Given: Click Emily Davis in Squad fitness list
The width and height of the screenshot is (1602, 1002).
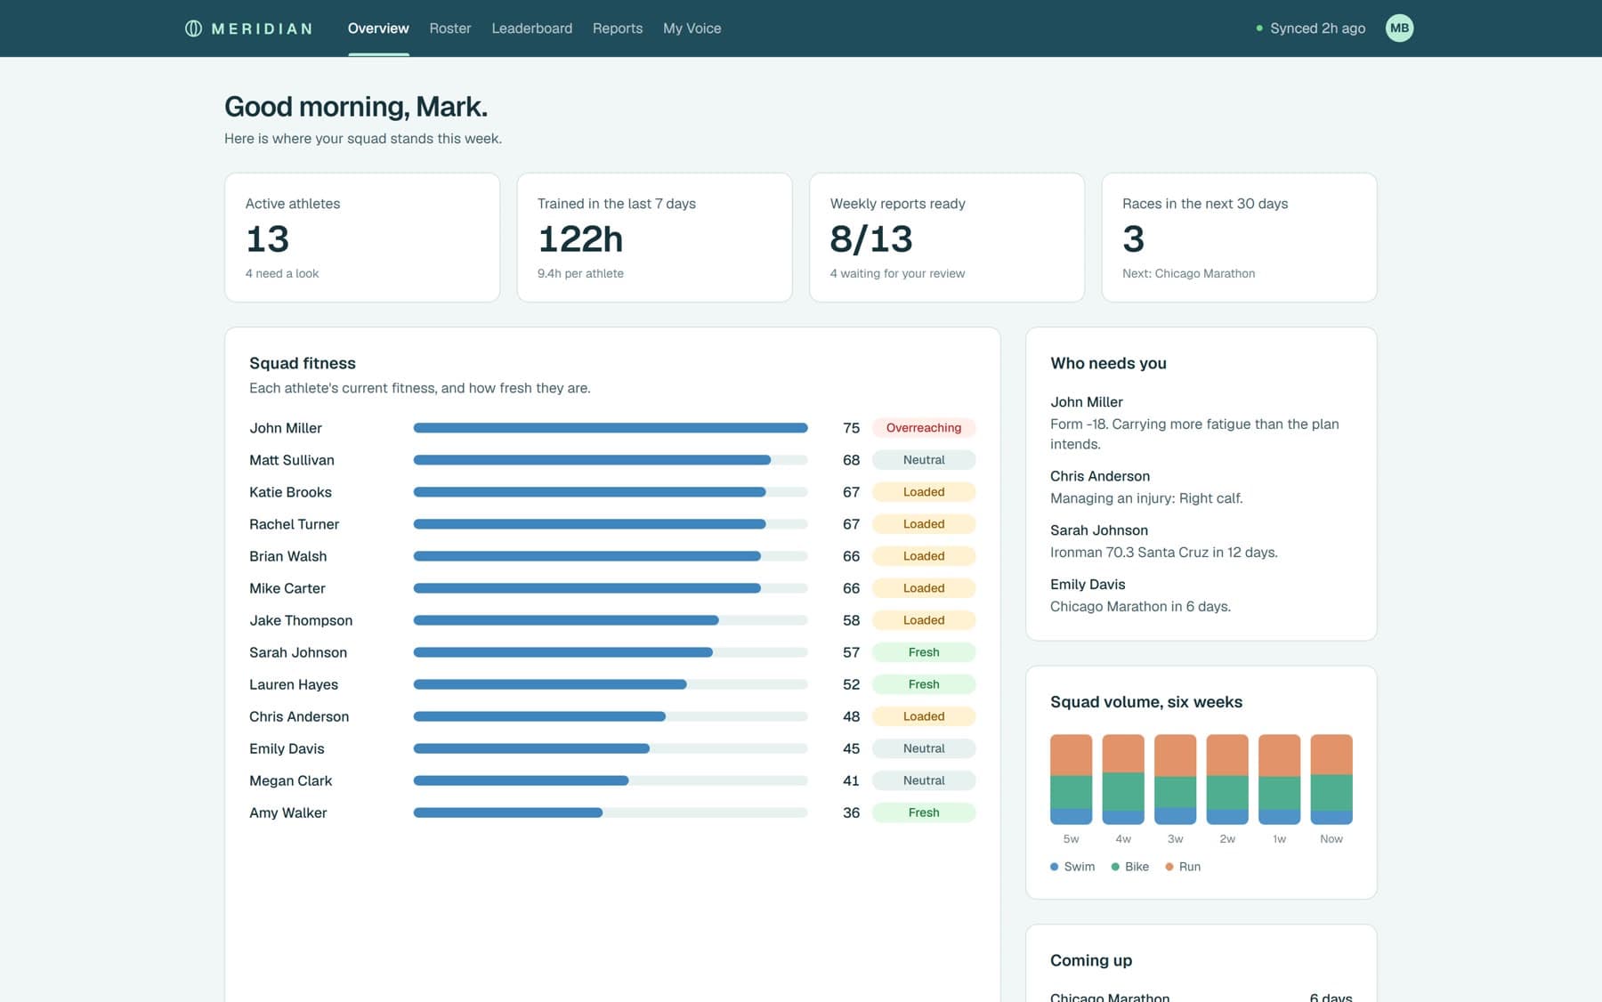Looking at the screenshot, I should click(287, 748).
